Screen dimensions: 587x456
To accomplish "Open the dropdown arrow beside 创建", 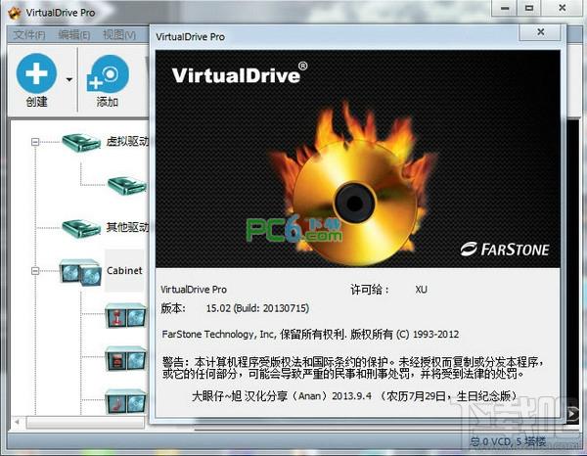I will point(69,79).
